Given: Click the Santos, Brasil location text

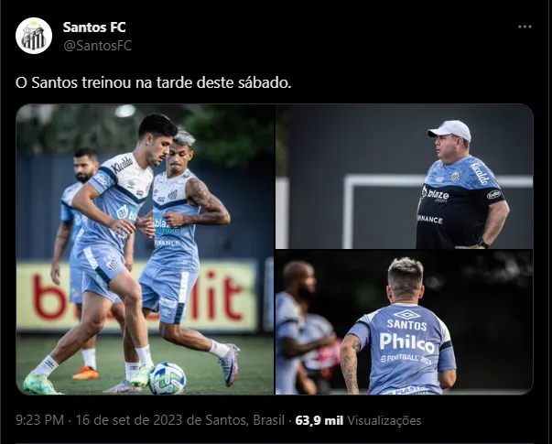Looking at the screenshot, I should click(x=245, y=420).
